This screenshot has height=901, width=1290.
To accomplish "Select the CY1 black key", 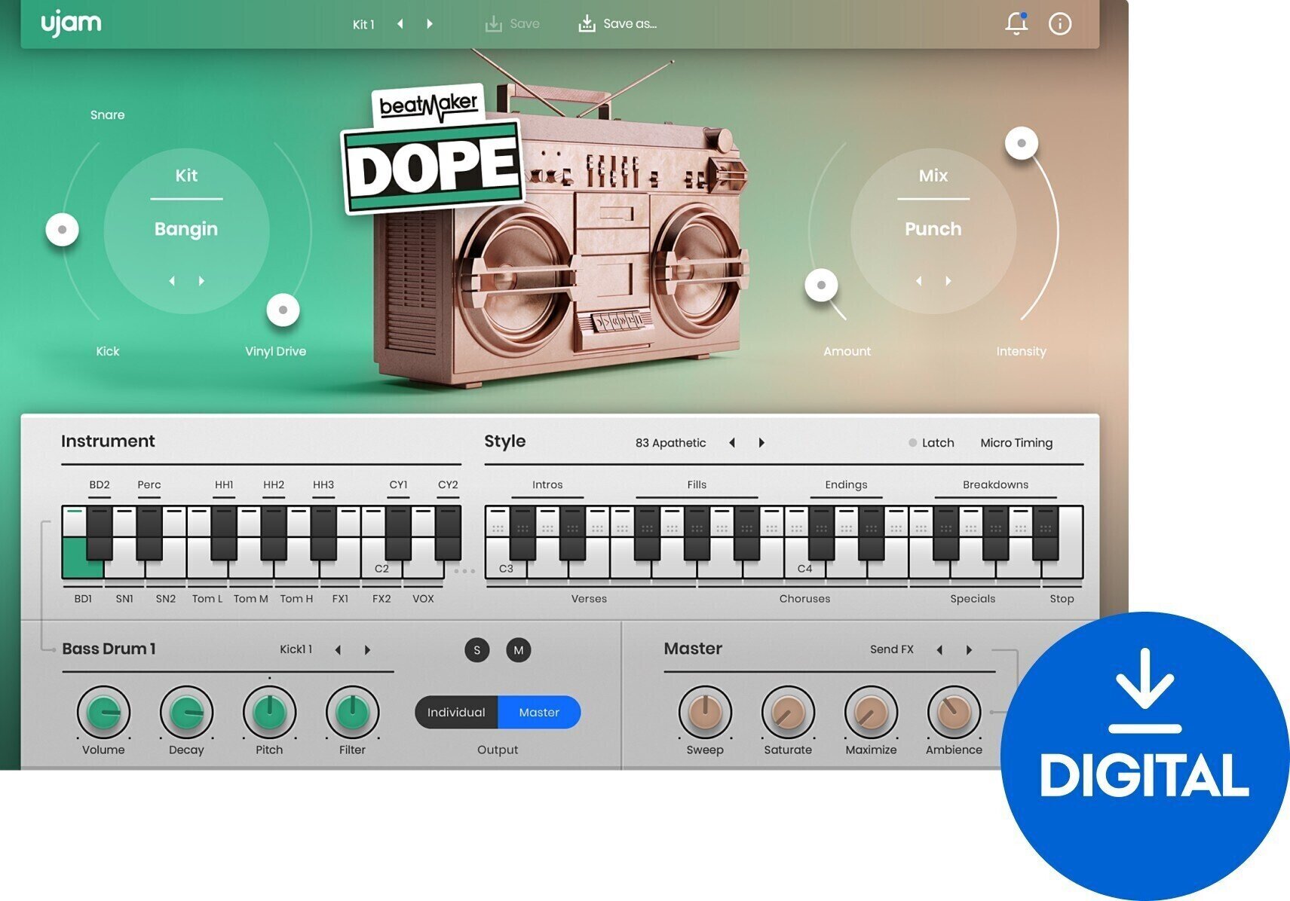I will pos(398,533).
